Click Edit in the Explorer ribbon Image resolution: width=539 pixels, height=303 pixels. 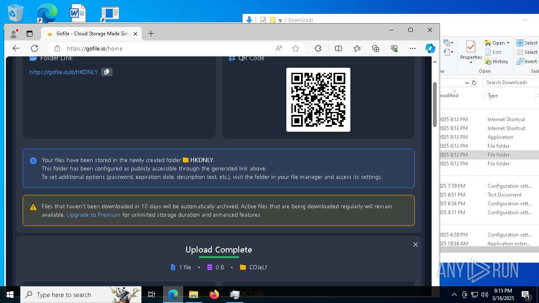[x=493, y=52]
